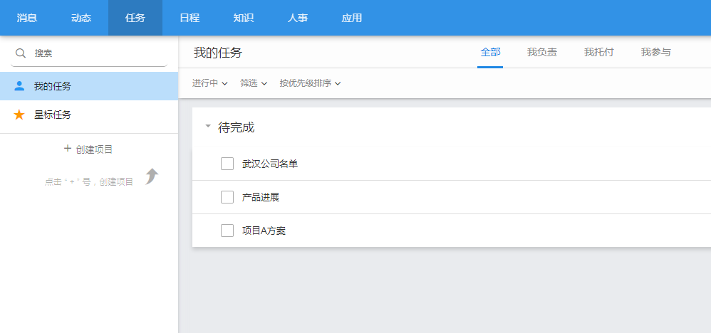
Task: Click the gray curved arrow hint icon
Action: click(x=152, y=176)
